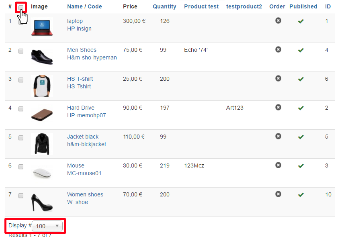Sort by the Published column header
340x241 pixels.
click(303, 6)
